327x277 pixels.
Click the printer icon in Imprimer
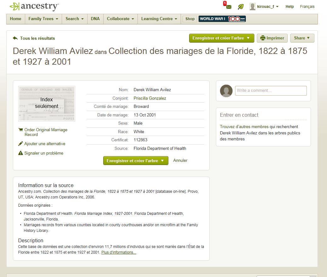[263, 38]
